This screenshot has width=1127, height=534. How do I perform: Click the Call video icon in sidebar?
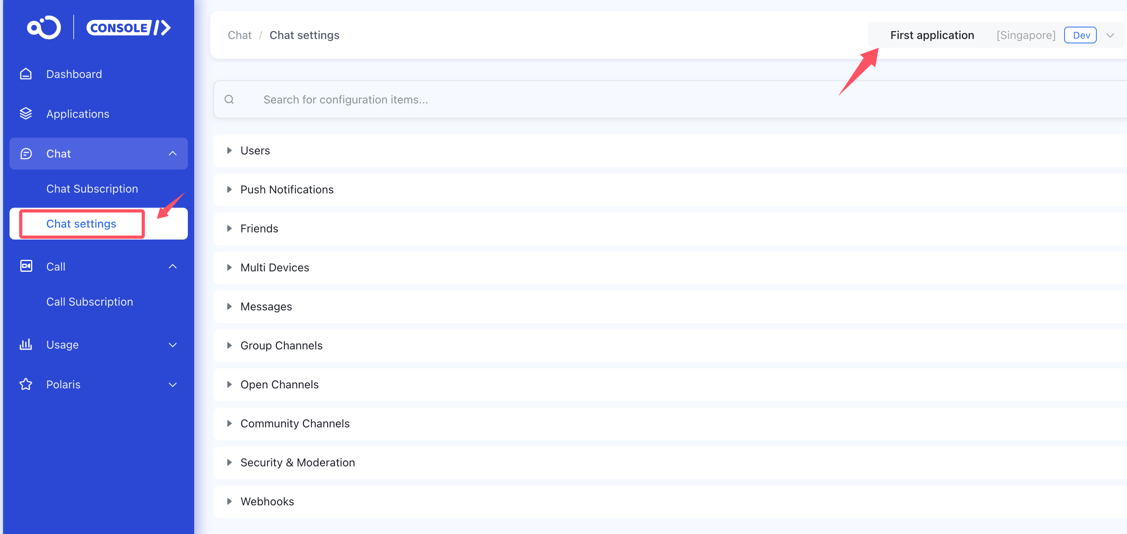tap(26, 266)
